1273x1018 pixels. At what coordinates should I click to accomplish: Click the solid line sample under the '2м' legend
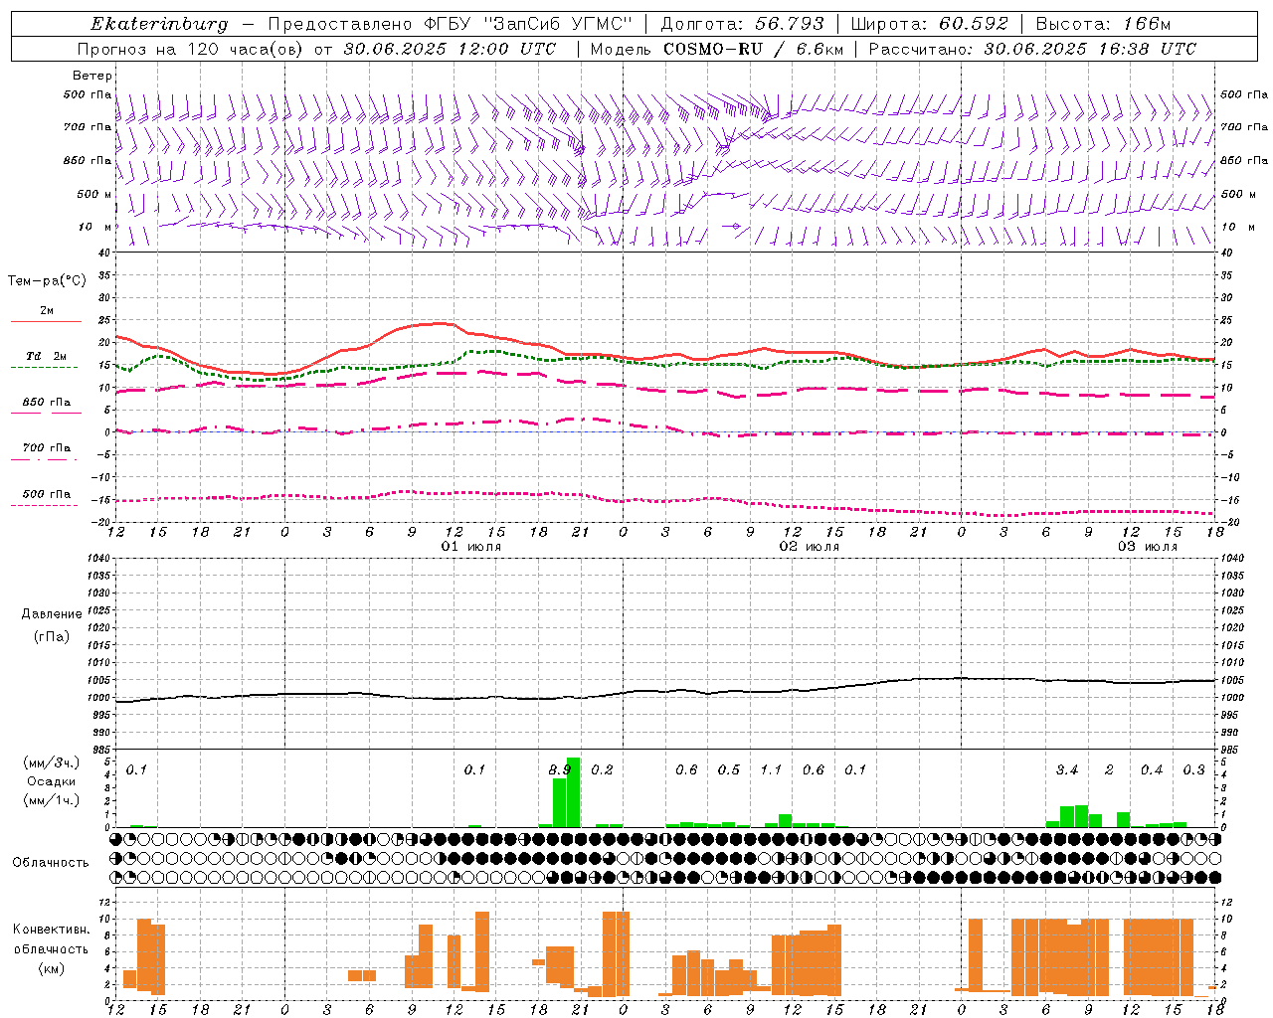[x=46, y=321]
